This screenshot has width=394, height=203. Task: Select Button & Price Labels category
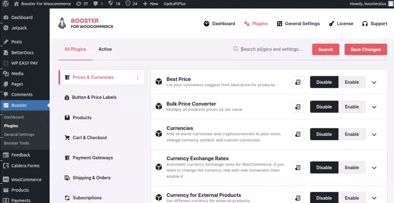tap(91, 97)
